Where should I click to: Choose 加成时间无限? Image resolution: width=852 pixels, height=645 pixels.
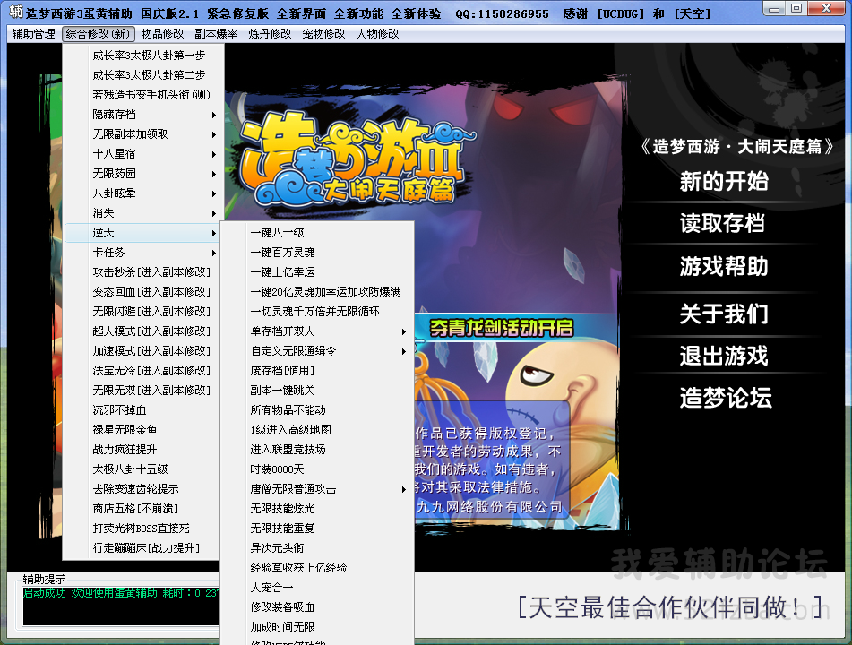click(317, 626)
